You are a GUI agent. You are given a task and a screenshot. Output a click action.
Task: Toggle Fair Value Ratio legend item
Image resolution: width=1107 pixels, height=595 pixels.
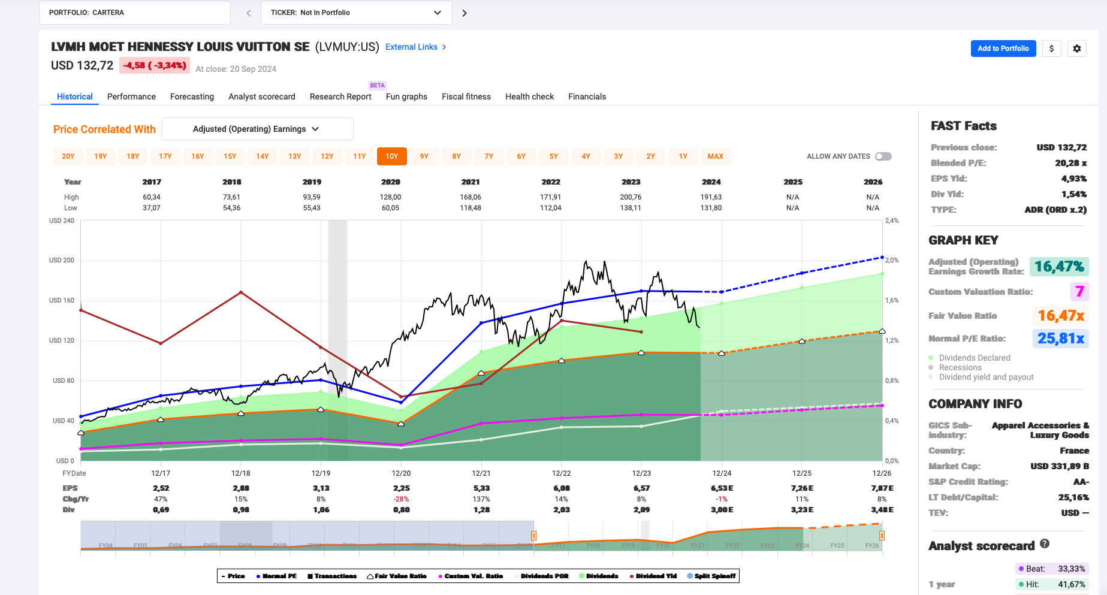point(397,576)
